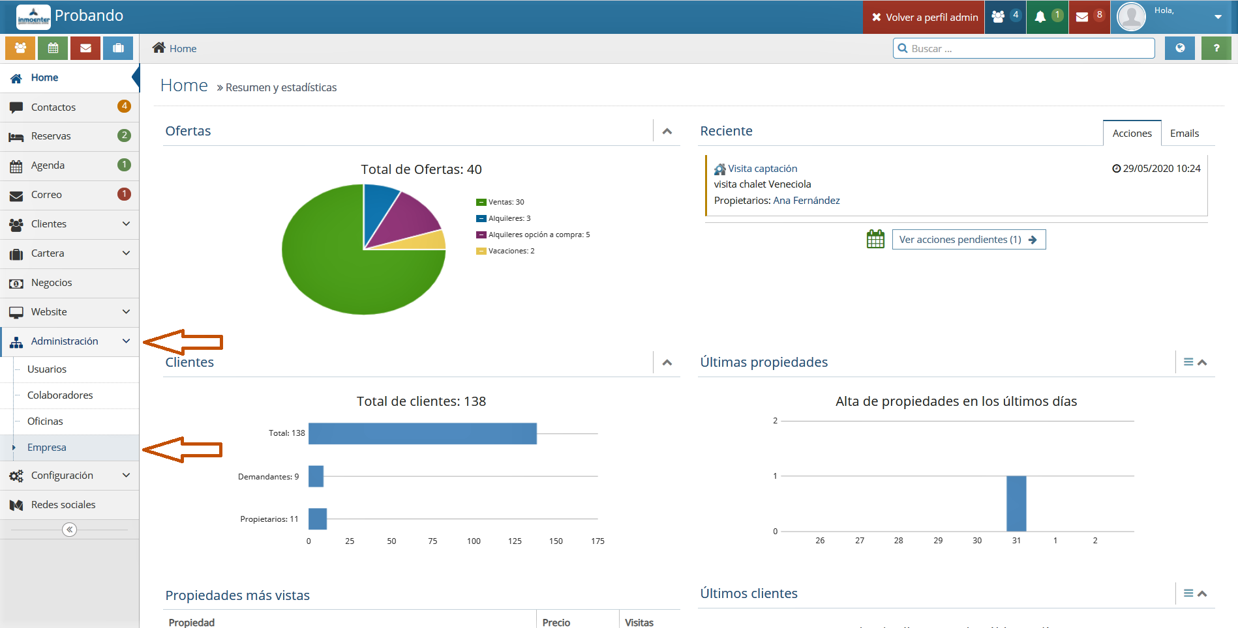The image size is (1238, 628).
Task: Click the Total: 138 bar
Action: point(423,433)
